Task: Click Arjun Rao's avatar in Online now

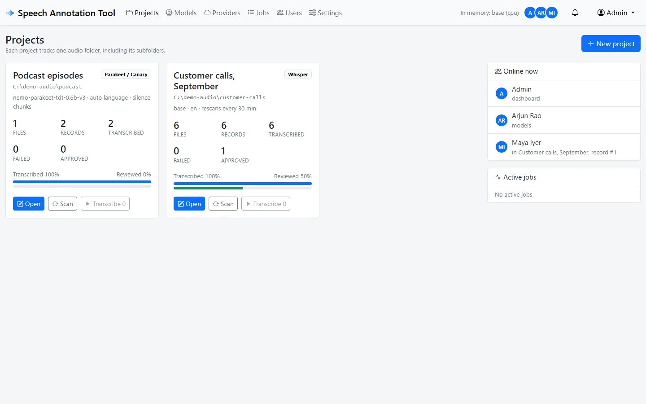Action: point(502,120)
